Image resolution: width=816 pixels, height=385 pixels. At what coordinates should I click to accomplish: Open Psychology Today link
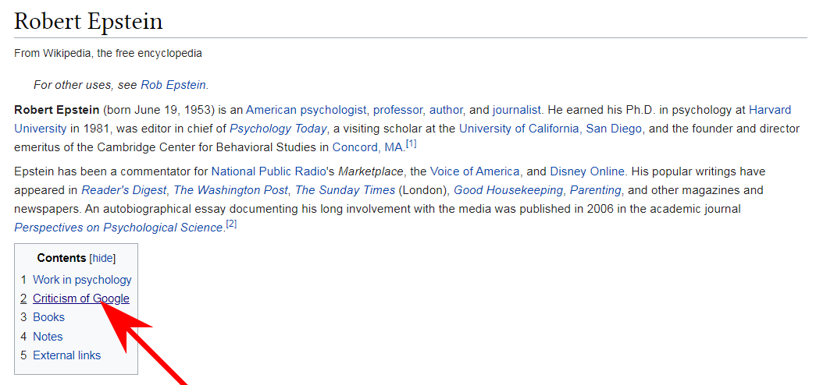click(x=279, y=129)
